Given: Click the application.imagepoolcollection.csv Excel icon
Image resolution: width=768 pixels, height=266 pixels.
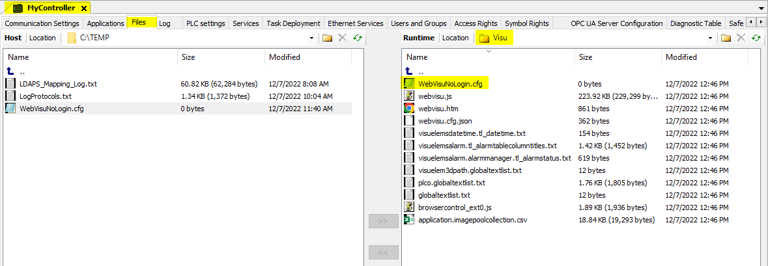Looking at the screenshot, I should [x=409, y=220].
